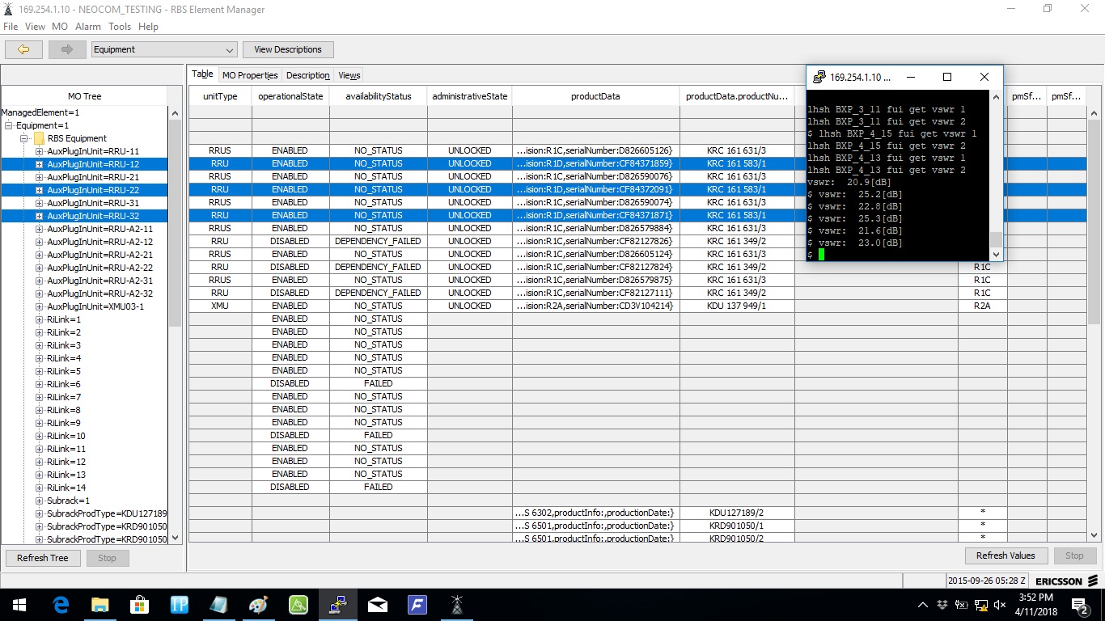Viewport: 1105px width, 621px height.
Task: Open File Explorer from the taskbar
Action: click(x=100, y=604)
